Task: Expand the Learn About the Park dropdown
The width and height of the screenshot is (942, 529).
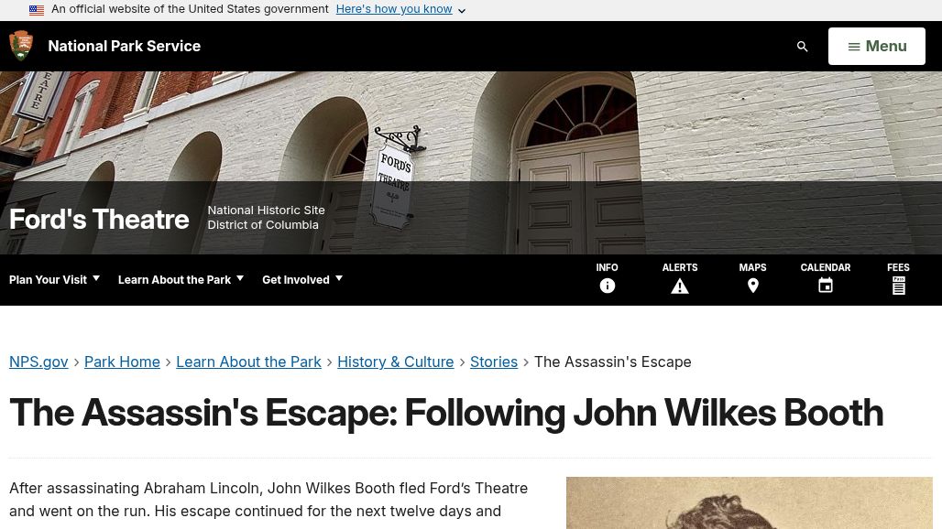Action: (181, 279)
